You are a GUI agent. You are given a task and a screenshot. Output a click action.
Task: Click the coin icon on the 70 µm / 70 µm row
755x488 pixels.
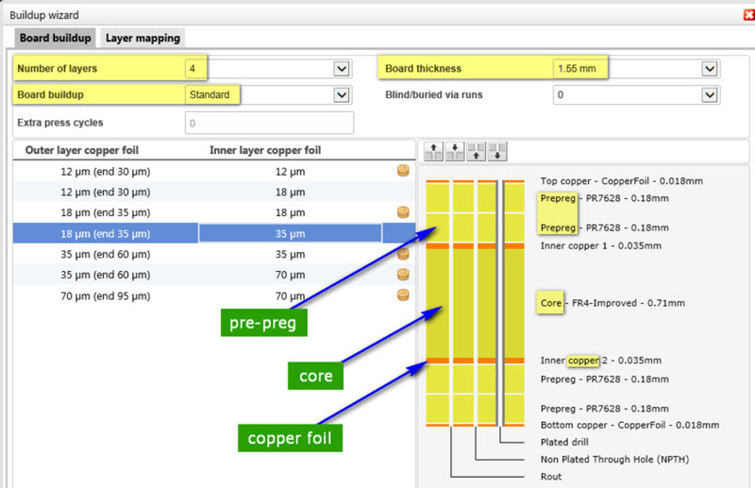[403, 294]
